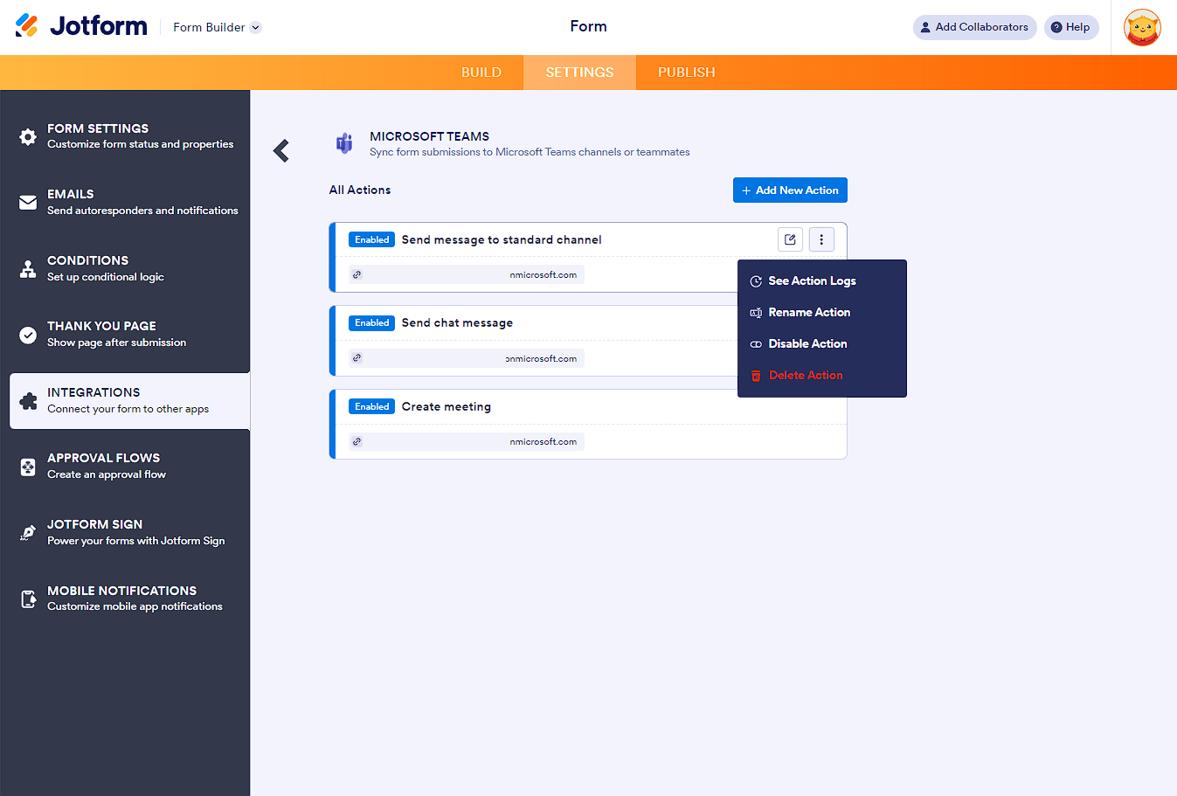Screen dimensions: 1177x796
Task: Open the Approval Flows icon
Action: [x=28, y=467]
